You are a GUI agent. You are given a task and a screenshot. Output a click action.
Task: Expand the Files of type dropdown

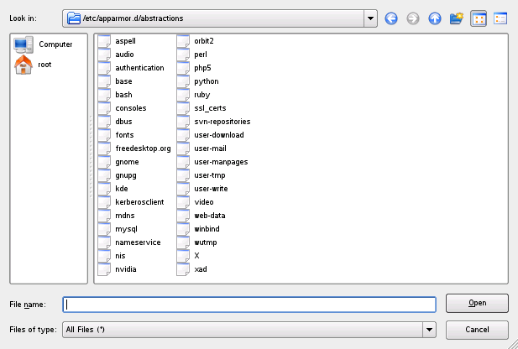[x=429, y=330]
